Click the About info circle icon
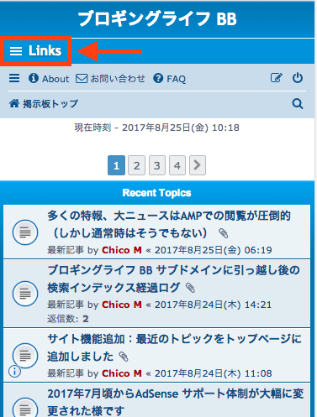Screen dimensions: 317x417 pos(34,78)
